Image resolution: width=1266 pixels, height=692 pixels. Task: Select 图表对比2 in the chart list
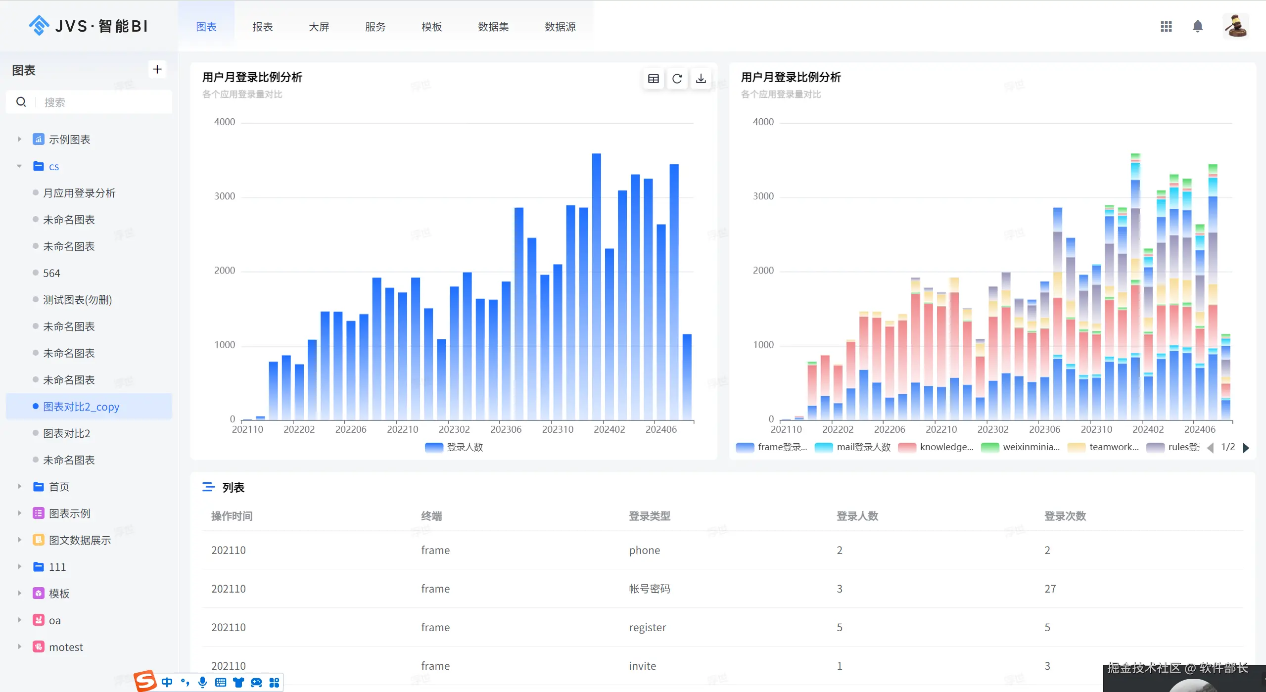pyautogui.click(x=67, y=433)
